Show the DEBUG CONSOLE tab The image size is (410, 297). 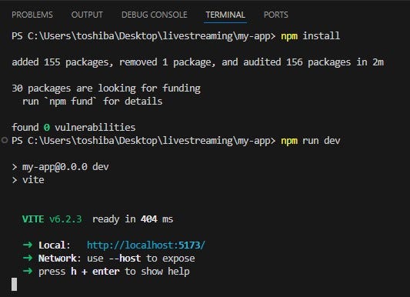tap(155, 15)
